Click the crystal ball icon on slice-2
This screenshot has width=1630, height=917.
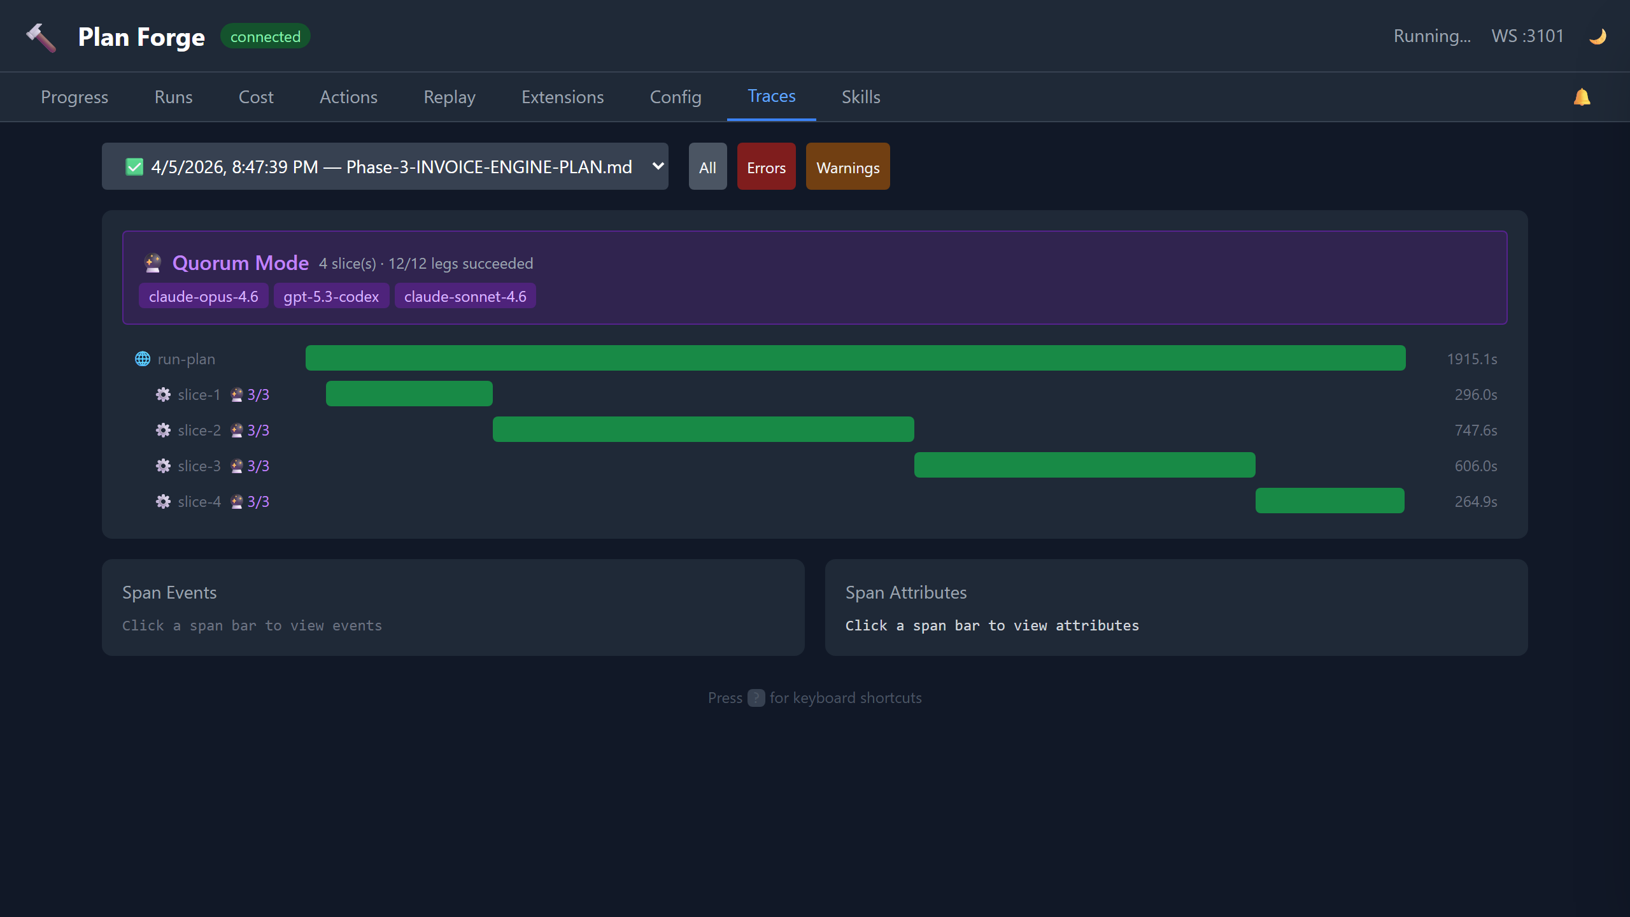236,430
